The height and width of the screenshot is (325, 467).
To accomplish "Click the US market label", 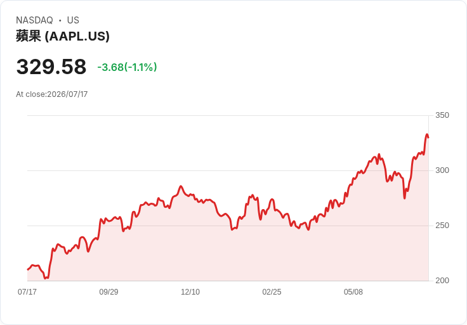I will point(73,20).
